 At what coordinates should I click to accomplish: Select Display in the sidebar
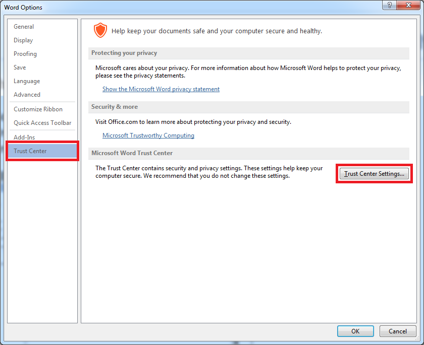(x=23, y=40)
